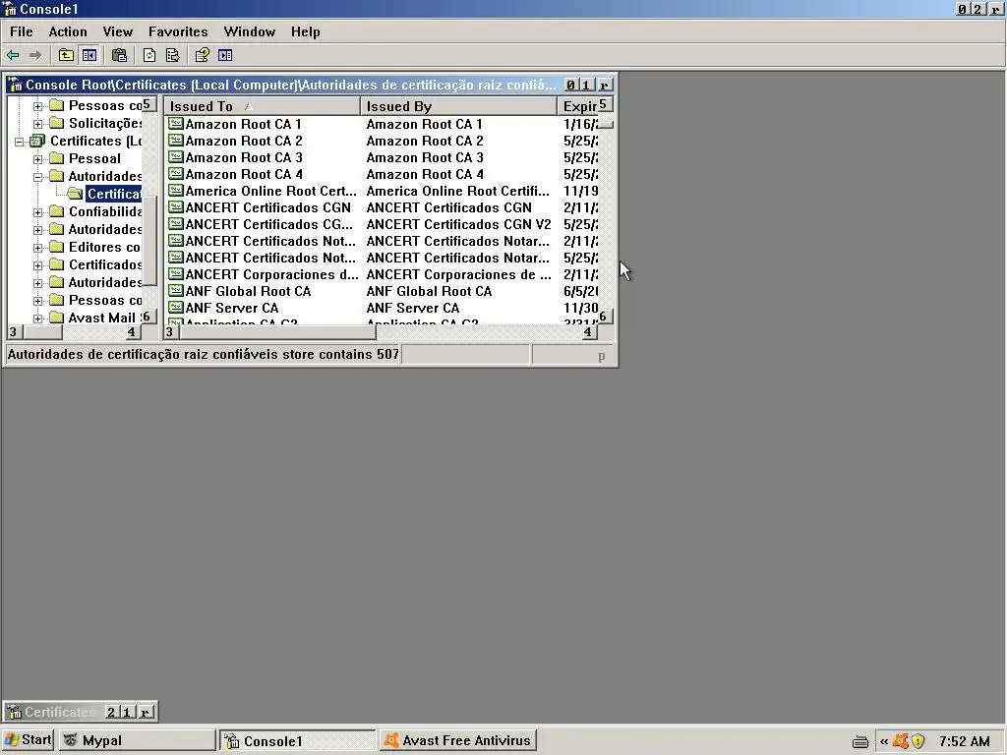Select the Amazon Root CA 4 row
Viewport: 1007px width, 755px height.
point(244,174)
